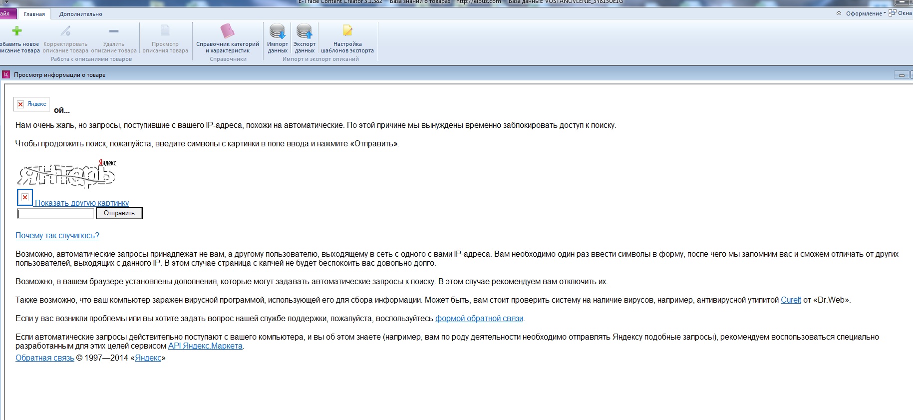
Task: Follow the CureIt antivirus utility link
Action: [791, 300]
